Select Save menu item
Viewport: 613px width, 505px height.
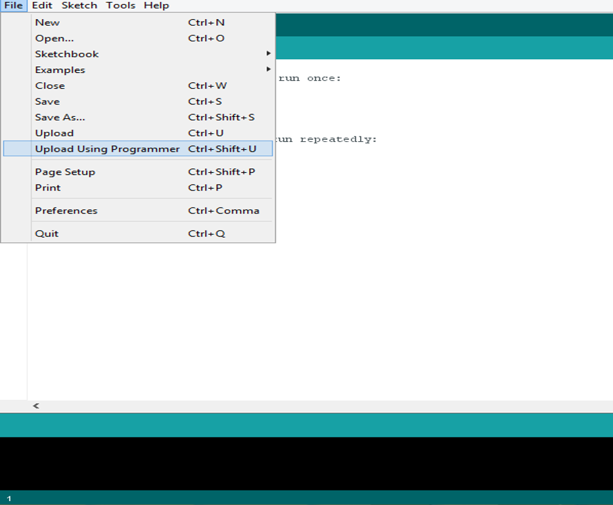137,102
